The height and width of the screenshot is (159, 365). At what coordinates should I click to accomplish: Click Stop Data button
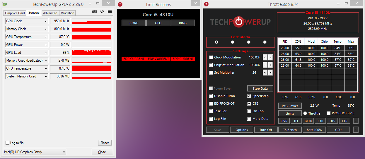260,89
